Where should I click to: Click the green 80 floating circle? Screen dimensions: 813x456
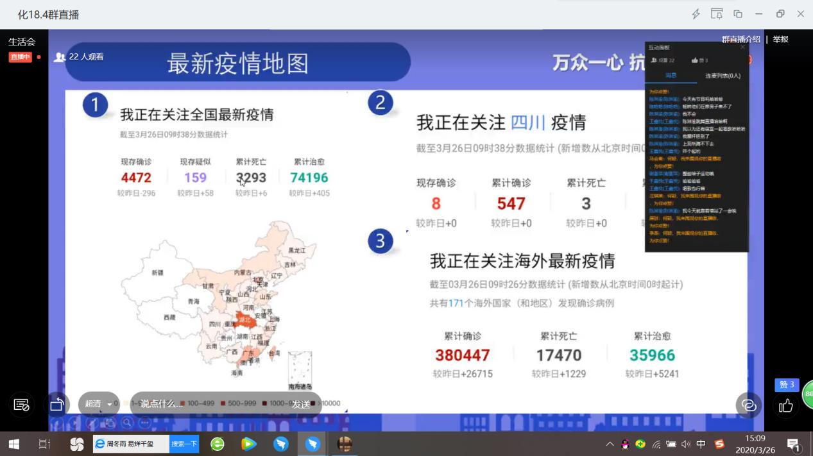click(808, 394)
